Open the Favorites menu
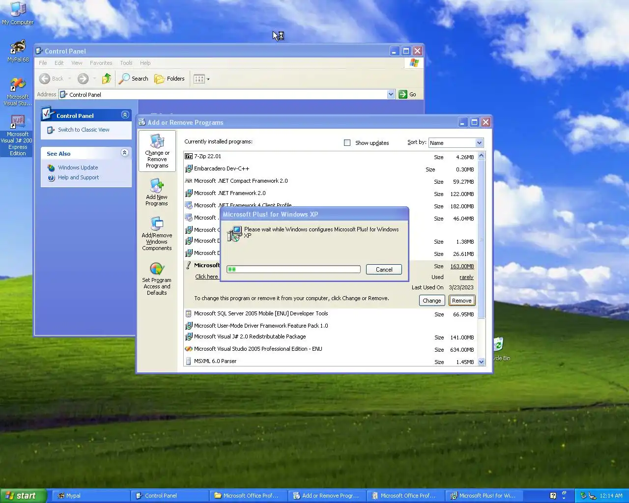 (x=101, y=63)
